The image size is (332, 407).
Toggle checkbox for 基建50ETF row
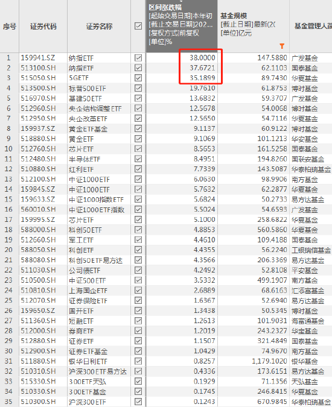[x=138, y=98]
